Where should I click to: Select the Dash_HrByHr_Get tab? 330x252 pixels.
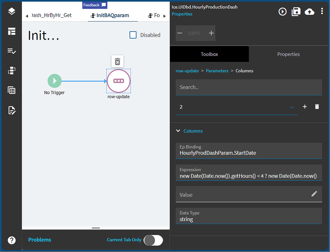52,15
